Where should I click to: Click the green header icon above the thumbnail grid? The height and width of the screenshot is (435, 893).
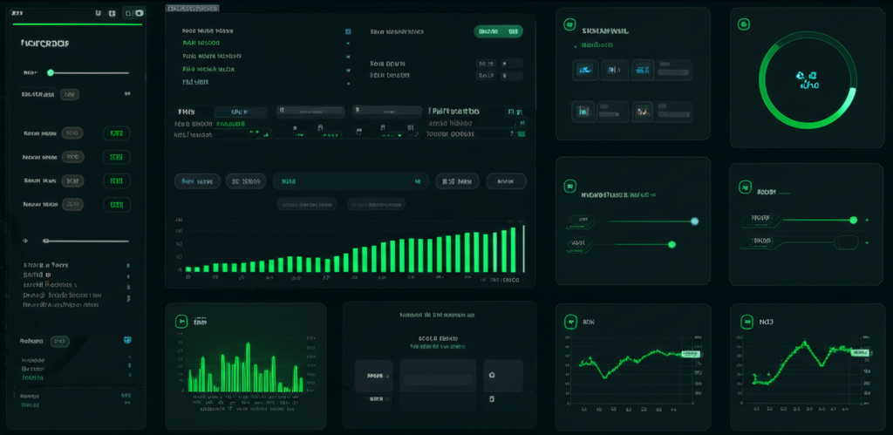tap(569, 24)
